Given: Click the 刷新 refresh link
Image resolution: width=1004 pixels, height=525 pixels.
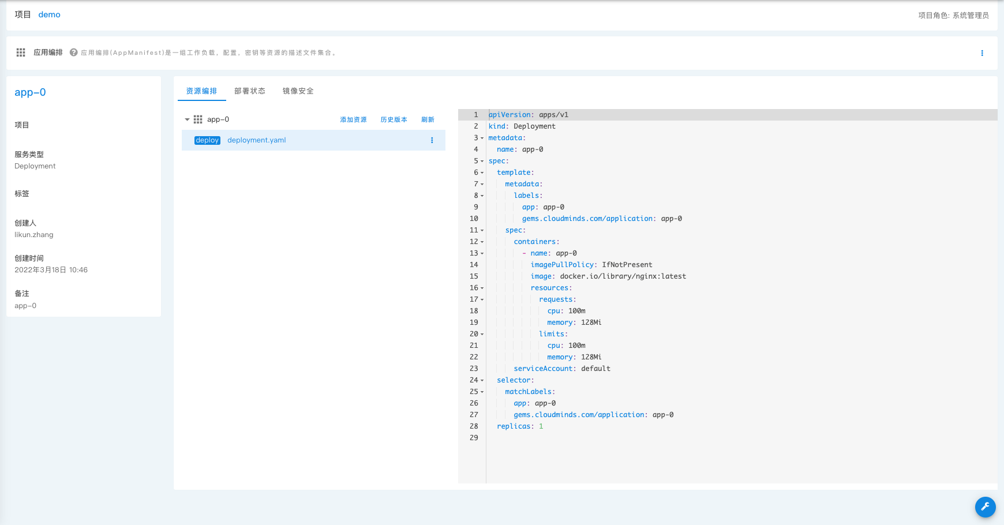Looking at the screenshot, I should click(x=428, y=119).
